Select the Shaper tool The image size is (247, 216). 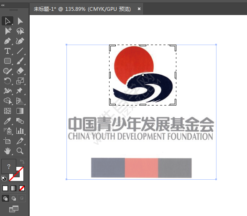pyautogui.click(x=7, y=71)
